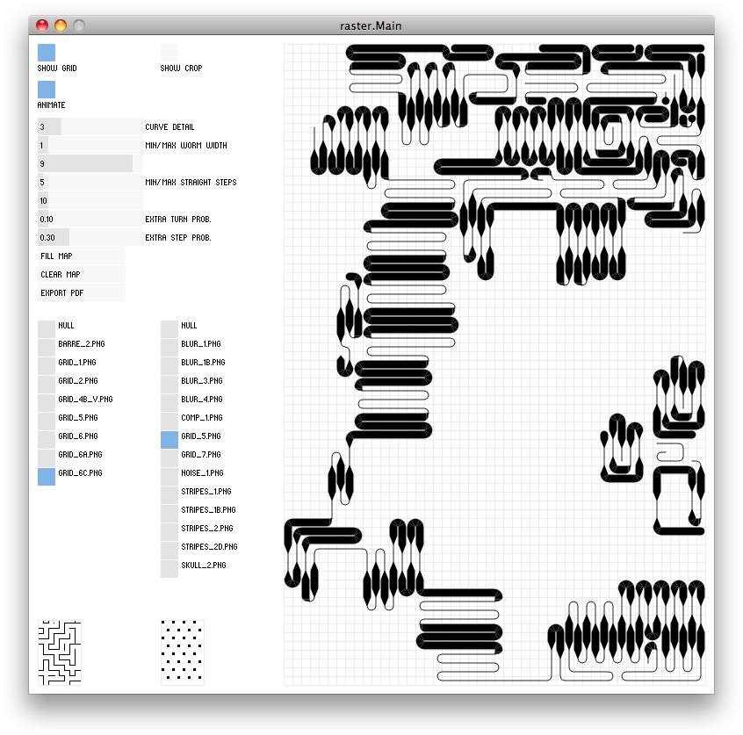Viewport: 743px width, 735px height.
Task: Select STRIPES_1.PNG pattern option
Action: 170,494
